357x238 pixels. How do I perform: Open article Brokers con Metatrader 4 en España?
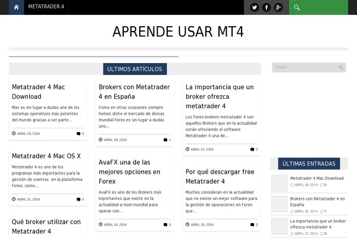134,92
